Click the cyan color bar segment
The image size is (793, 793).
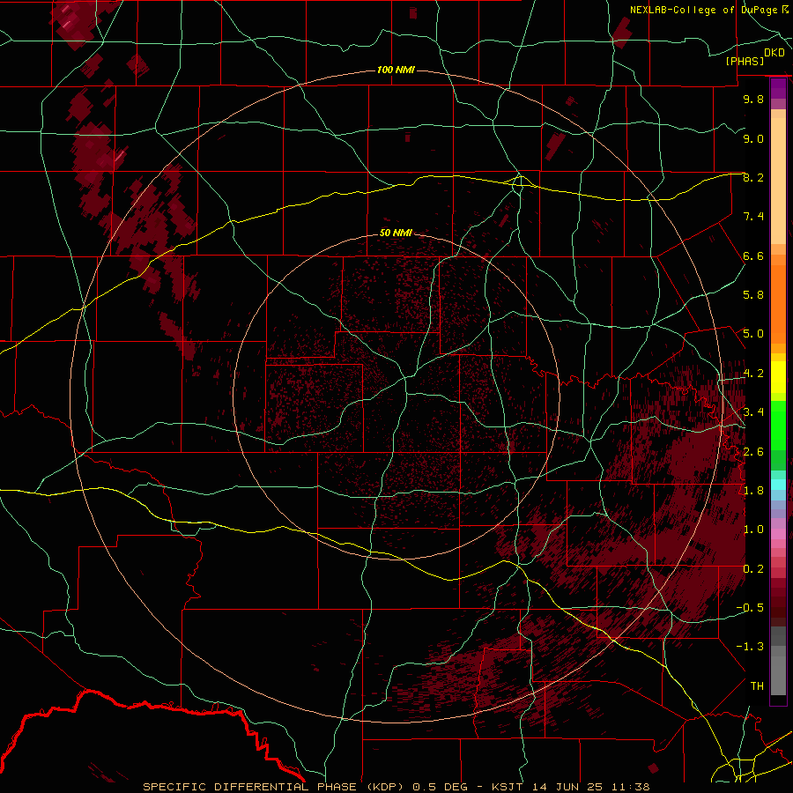click(x=778, y=485)
